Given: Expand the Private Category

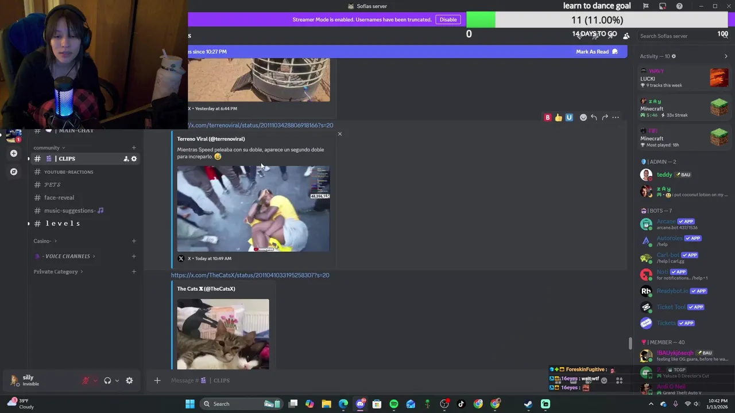Looking at the screenshot, I should pos(58,272).
